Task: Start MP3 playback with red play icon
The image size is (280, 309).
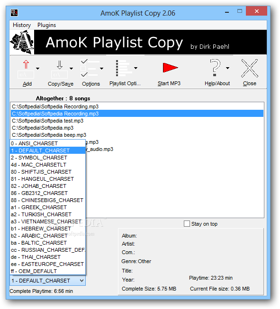Action: point(170,68)
